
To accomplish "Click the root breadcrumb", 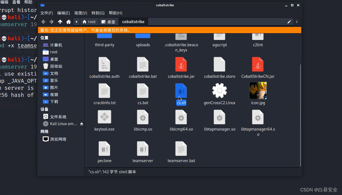I will (89, 22).
